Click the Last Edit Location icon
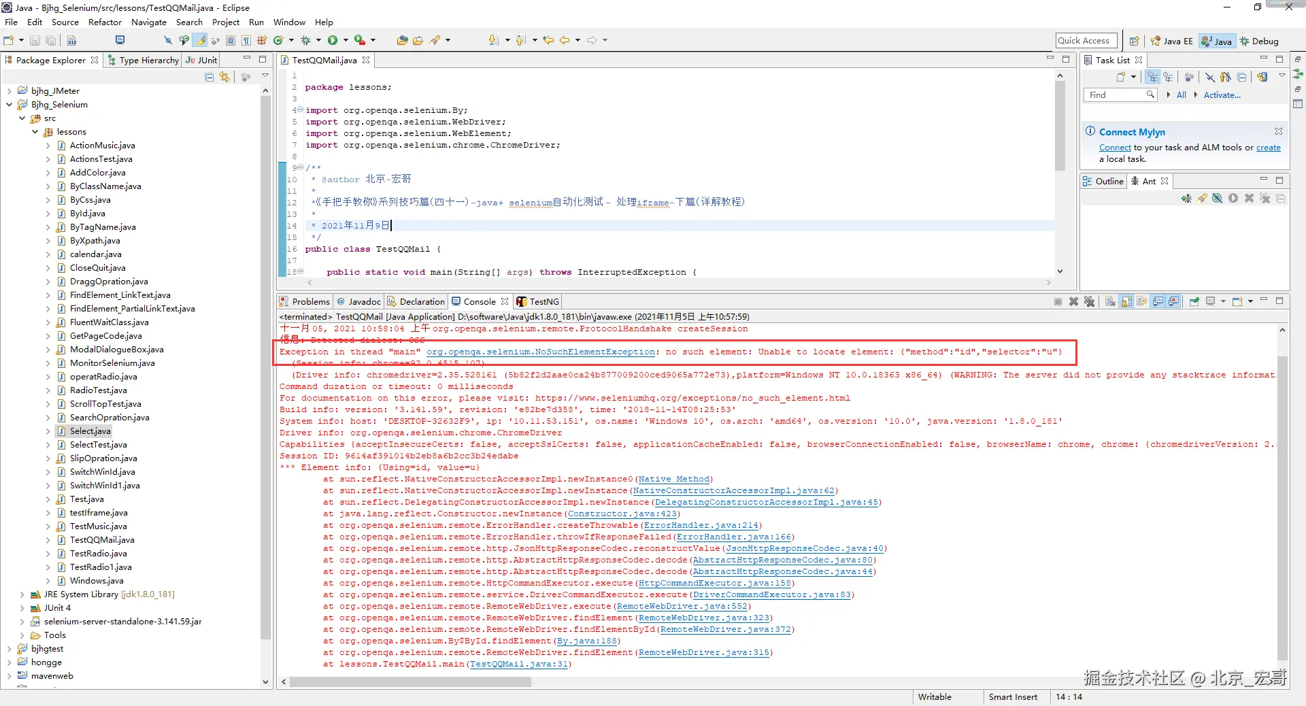Screen dimensions: 1306x706 (x=548, y=41)
